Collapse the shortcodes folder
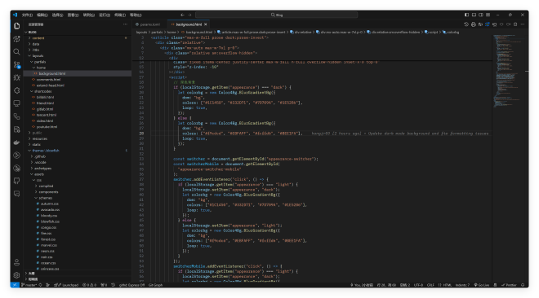Image resolution: width=539 pixels, height=298 pixels. [x=78, y=91]
